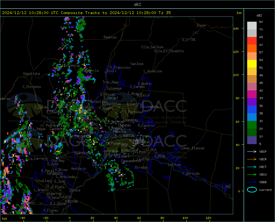The height and width of the screenshot is (222, 275).
Task: Click the L_Dormida label
Action: (191, 173)
